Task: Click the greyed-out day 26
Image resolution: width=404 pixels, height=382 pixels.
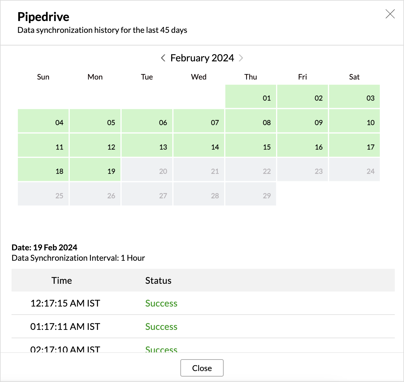Action: coord(95,194)
